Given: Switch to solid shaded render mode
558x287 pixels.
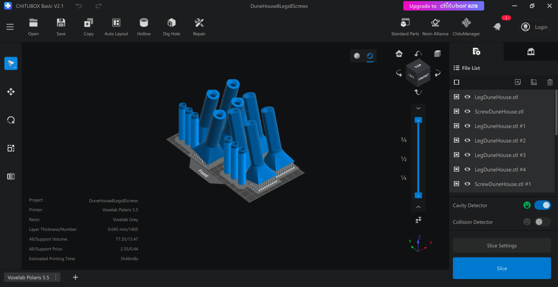Looking at the screenshot, I should pos(357,56).
